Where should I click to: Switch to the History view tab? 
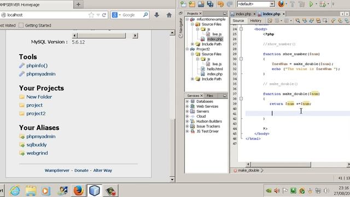[255, 21]
